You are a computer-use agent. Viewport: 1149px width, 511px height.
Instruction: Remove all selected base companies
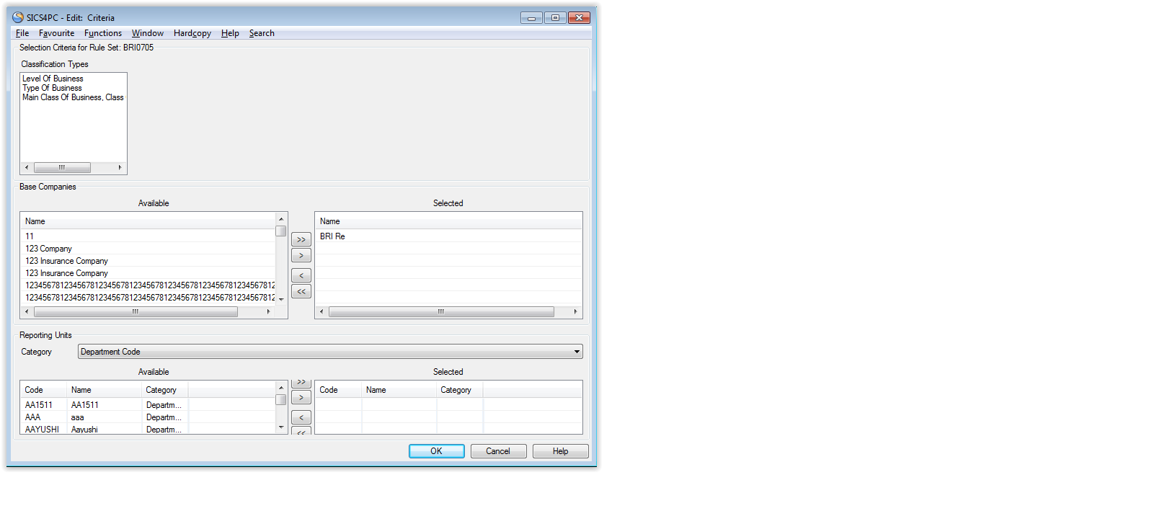(301, 292)
